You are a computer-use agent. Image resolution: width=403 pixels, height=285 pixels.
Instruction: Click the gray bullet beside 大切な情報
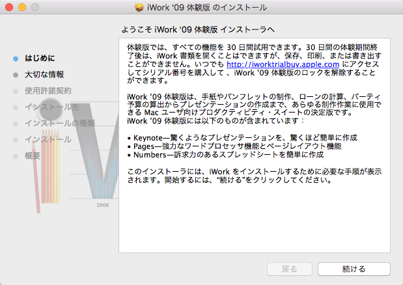[16, 75]
